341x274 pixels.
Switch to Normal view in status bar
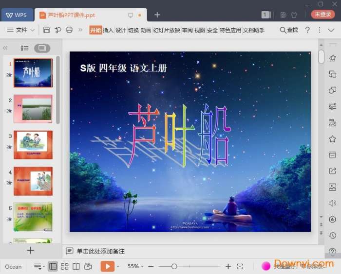(53, 266)
